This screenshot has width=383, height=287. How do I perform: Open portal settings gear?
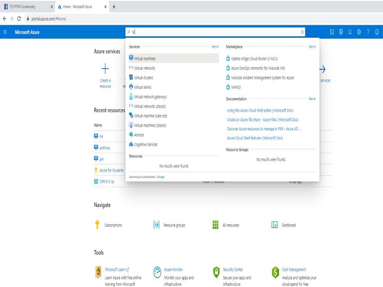[x=359, y=32]
